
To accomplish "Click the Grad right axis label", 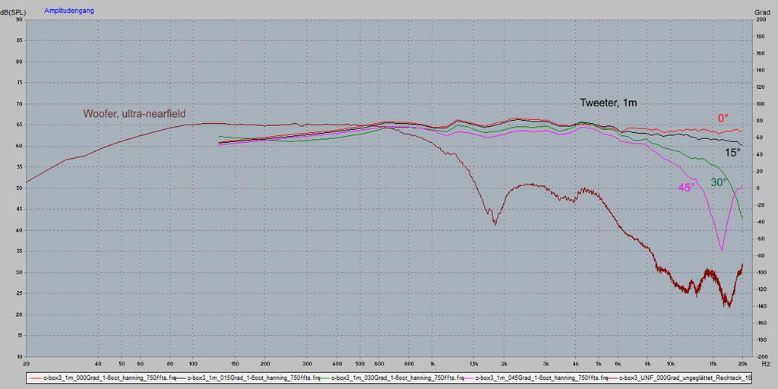I will pyautogui.click(x=762, y=11).
